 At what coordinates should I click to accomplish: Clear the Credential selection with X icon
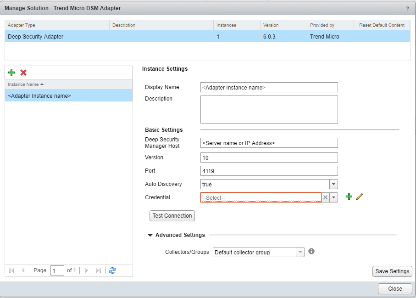click(x=325, y=197)
